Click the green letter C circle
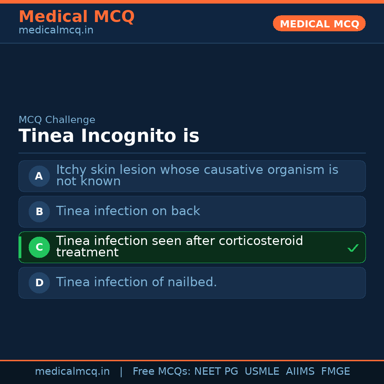 [39, 247]
